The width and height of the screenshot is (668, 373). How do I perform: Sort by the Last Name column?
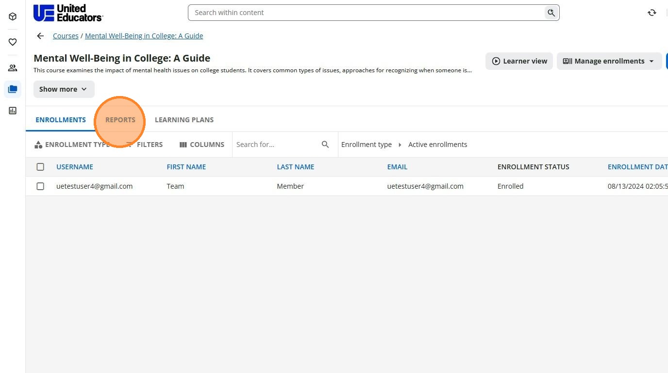(x=296, y=167)
